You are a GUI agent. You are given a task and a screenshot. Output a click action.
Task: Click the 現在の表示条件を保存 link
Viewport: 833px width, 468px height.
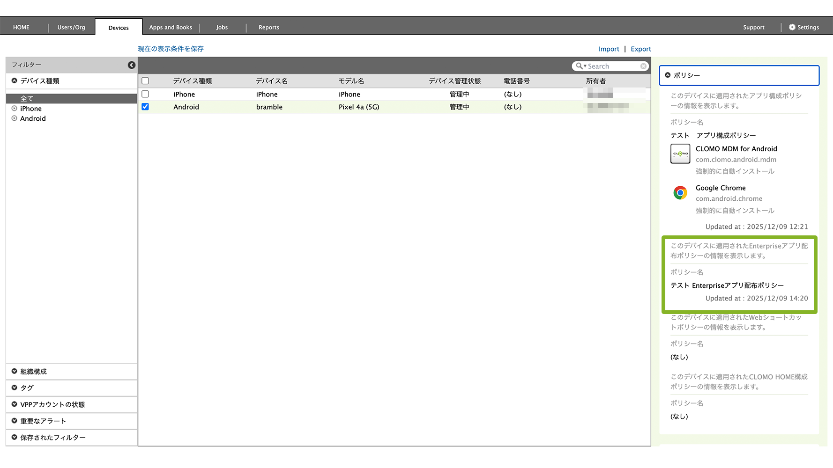(x=171, y=49)
